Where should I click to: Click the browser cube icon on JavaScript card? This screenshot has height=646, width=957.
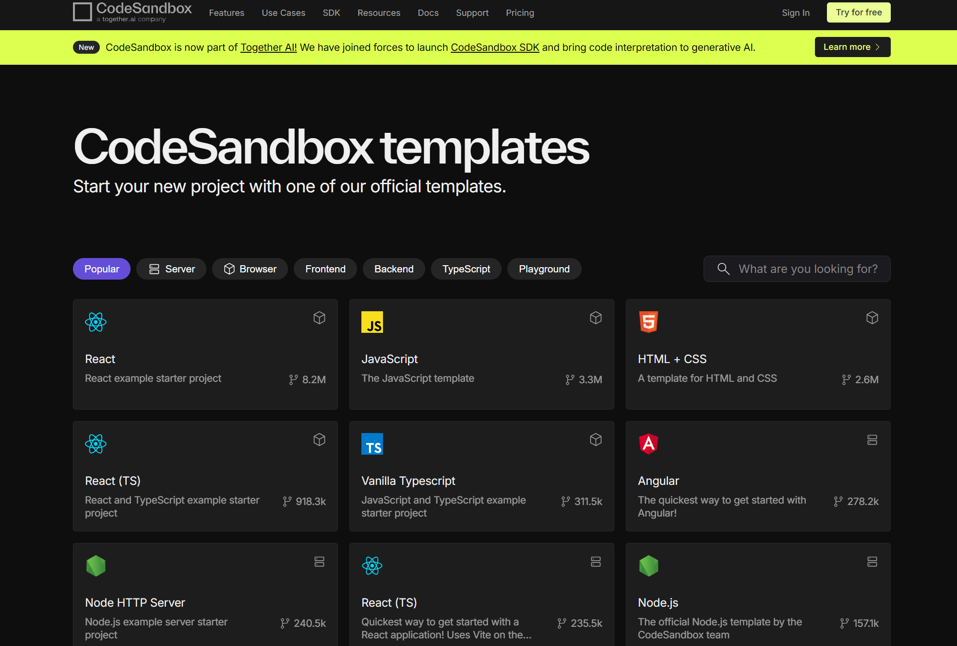pos(596,318)
